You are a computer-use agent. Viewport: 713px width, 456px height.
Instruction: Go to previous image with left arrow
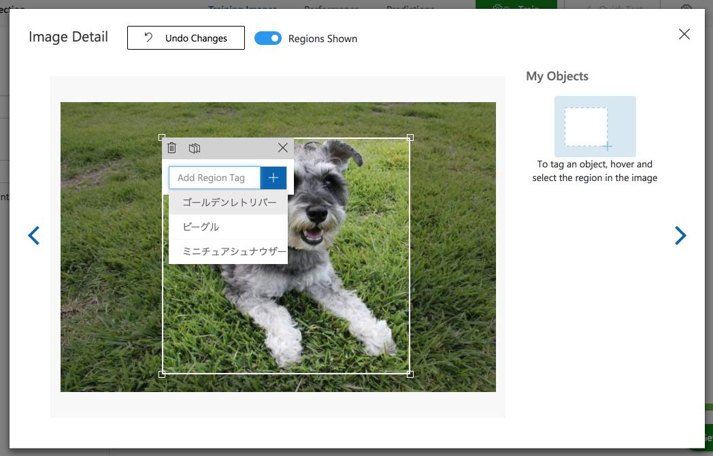click(33, 235)
